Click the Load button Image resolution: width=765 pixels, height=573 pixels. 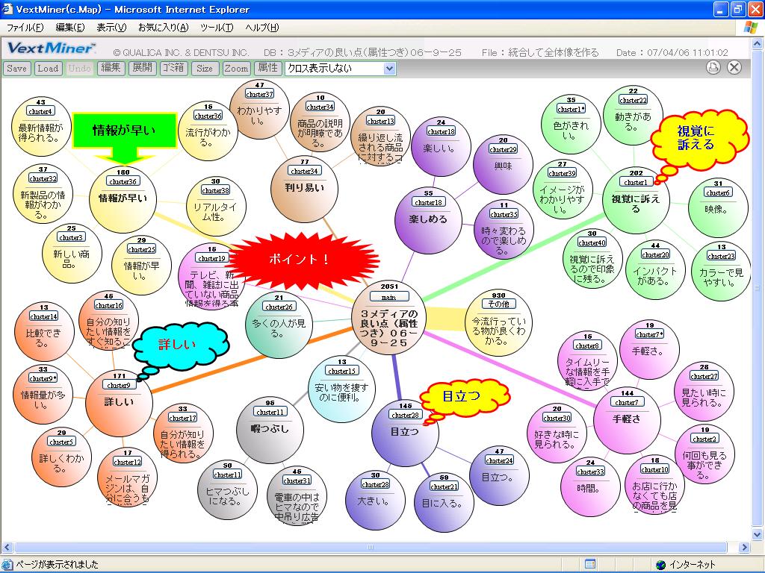coord(48,68)
